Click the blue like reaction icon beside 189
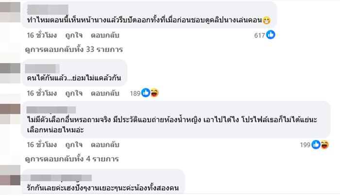Viewport: 340px width, 196px height. tap(145, 93)
